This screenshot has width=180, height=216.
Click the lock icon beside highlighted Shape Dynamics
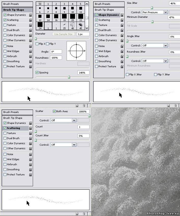(x=122, y=15)
